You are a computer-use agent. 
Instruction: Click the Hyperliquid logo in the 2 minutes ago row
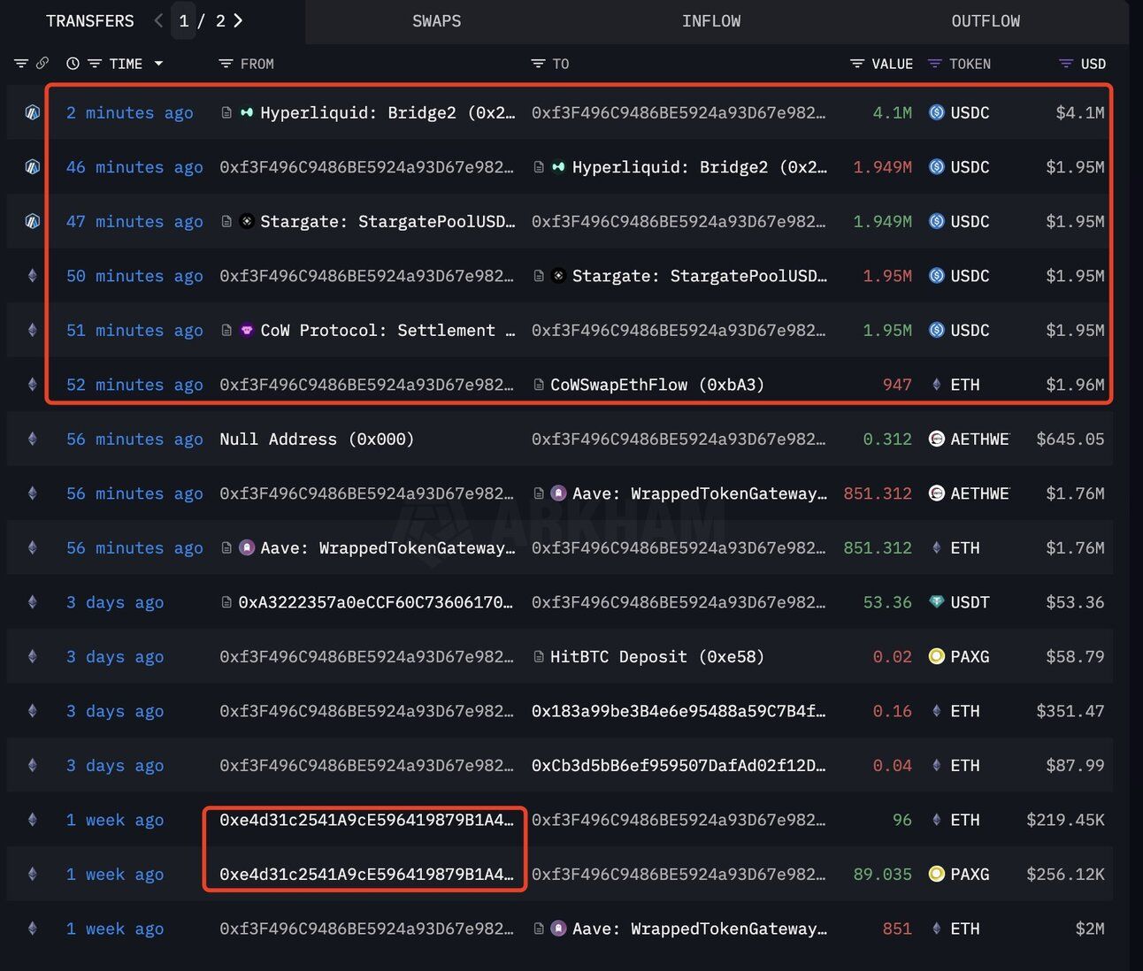coord(247,112)
